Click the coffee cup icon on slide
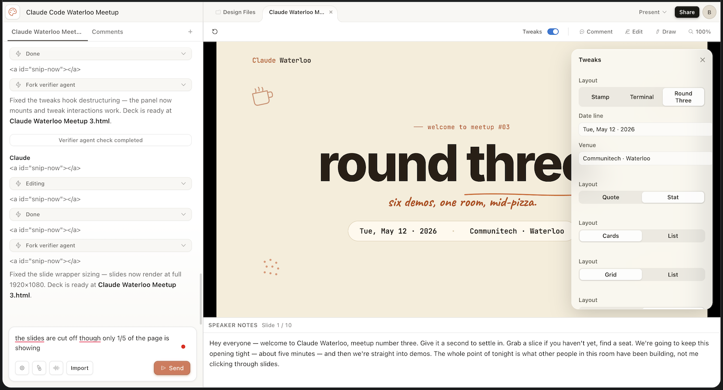The height and width of the screenshot is (390, 723). click(262, 96)
